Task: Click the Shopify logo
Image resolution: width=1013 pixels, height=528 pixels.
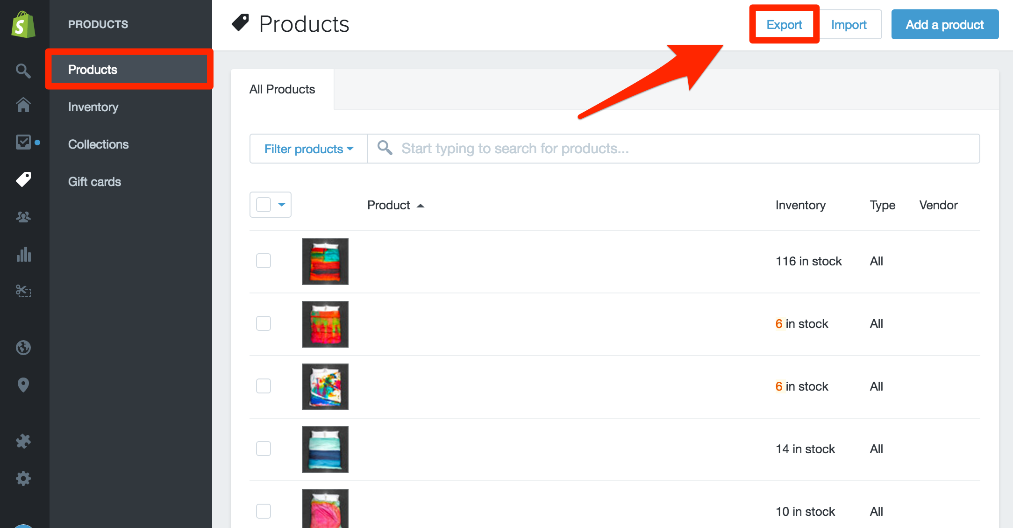Action: 23,24
